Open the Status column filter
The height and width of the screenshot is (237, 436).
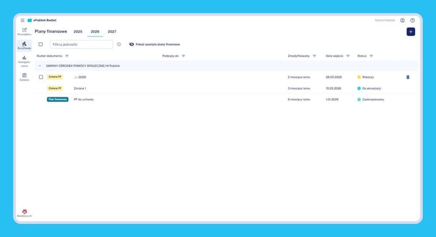click(x=371, y=56)
